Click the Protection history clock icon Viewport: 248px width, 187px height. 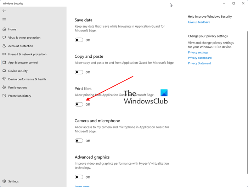click(4, 96)
